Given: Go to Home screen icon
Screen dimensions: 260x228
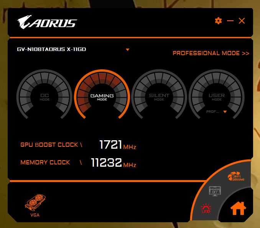Looking at the screenshot, I should 238,208.
